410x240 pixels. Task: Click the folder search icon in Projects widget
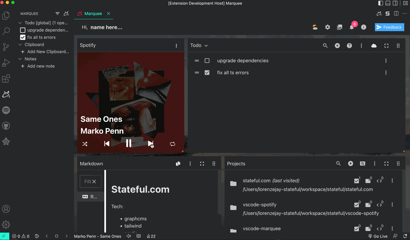tap(363, 164)
